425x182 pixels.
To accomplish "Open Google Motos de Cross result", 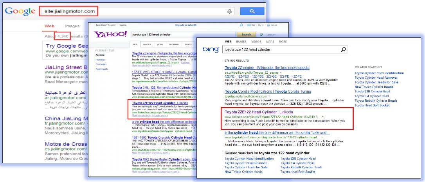I will pyautogui.click(x=66, y=144).
